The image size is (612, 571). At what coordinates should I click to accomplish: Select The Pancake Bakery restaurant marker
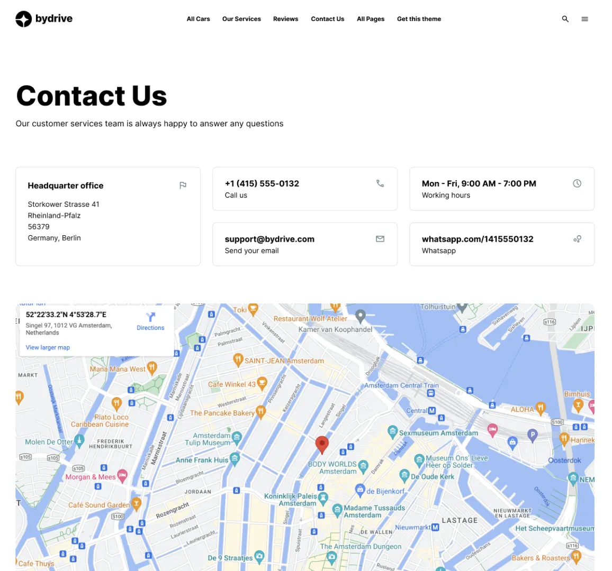coord(260,411)
